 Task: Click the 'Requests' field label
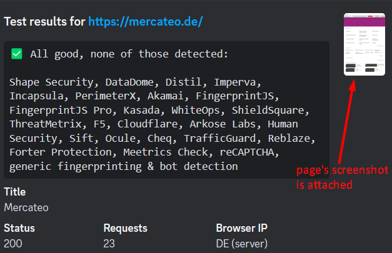point(126,228)
